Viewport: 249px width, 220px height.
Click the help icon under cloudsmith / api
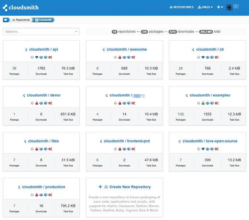click(32, 57)
